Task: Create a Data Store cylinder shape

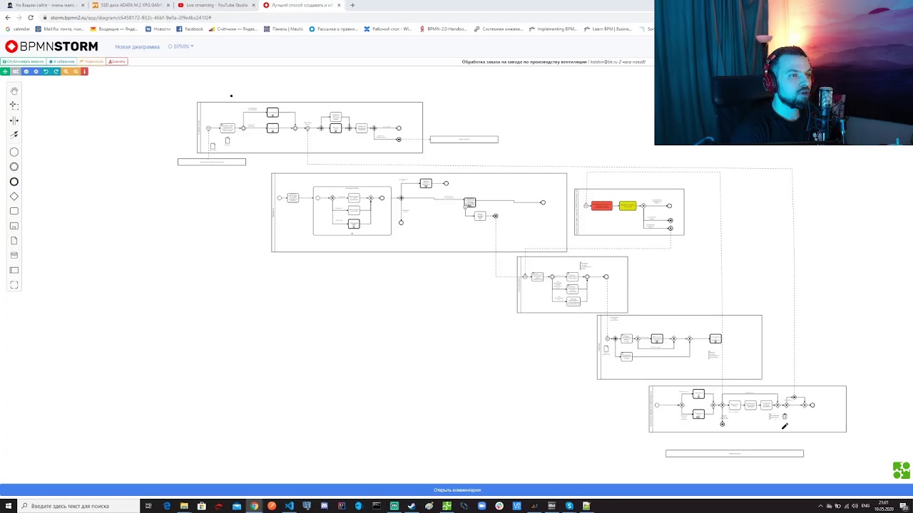Action: [x=14, y=255]
